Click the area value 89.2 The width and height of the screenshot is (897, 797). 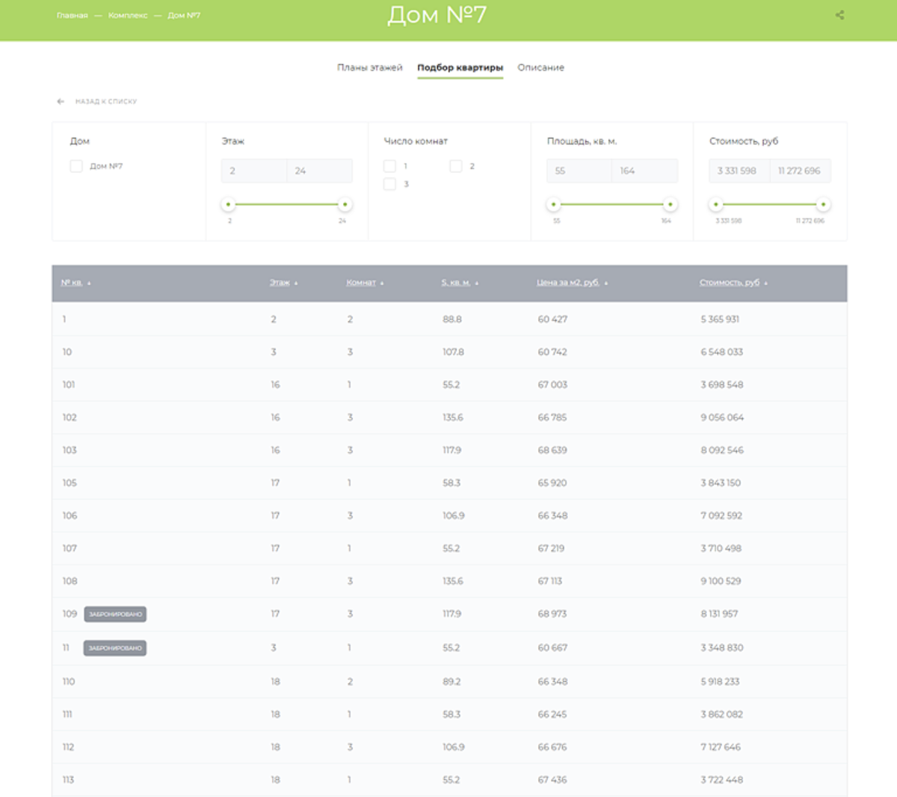(x=451, y=682)
